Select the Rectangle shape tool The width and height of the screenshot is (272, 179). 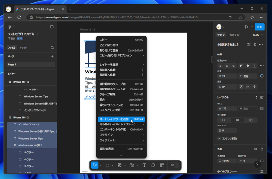tap(119, 165)
